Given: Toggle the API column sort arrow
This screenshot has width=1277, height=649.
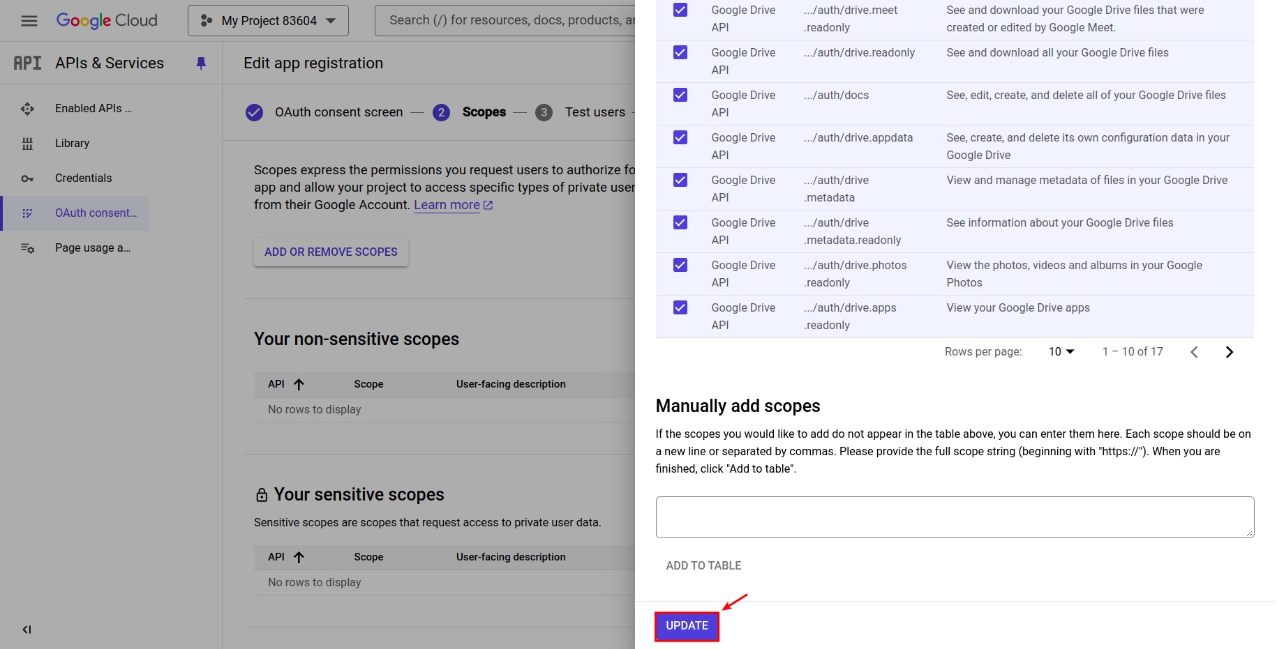Looking at the screenshot, I should [299, 383].
